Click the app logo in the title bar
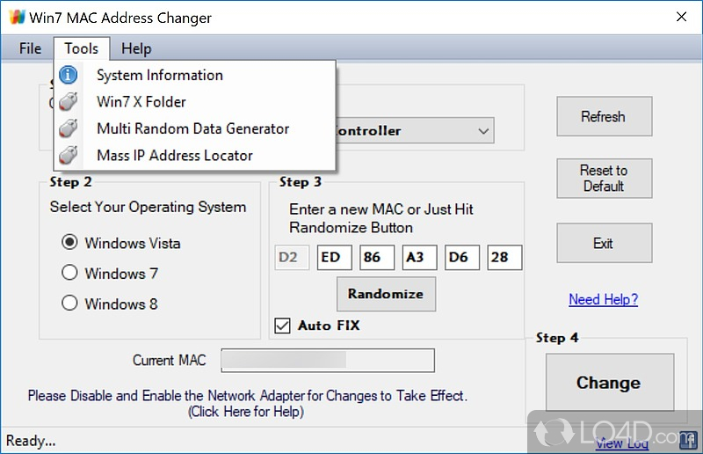Image resolution: width=703 pixels, height=454 pixels. click(x=17, y=17)
